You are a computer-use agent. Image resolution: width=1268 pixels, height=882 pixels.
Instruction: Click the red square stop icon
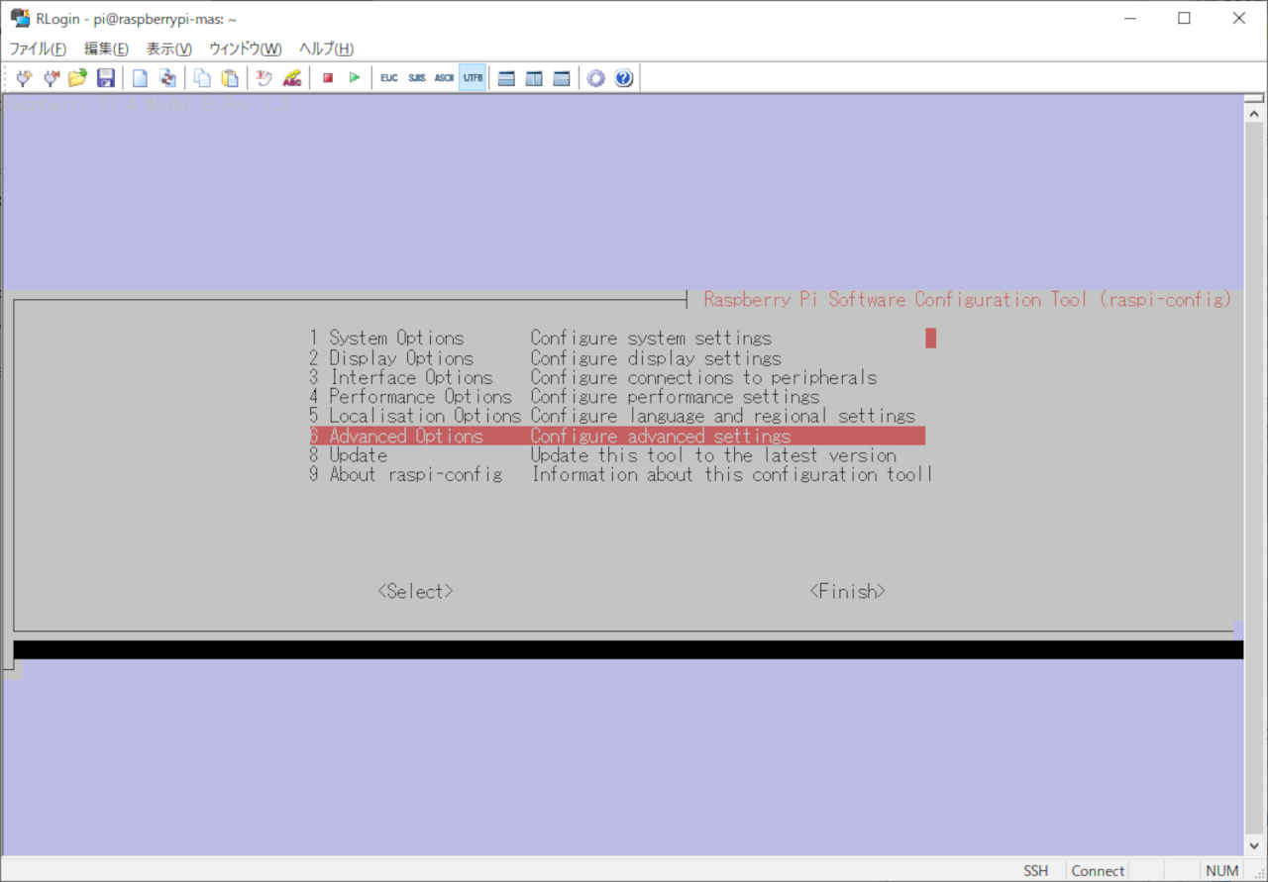click(328, 78)
